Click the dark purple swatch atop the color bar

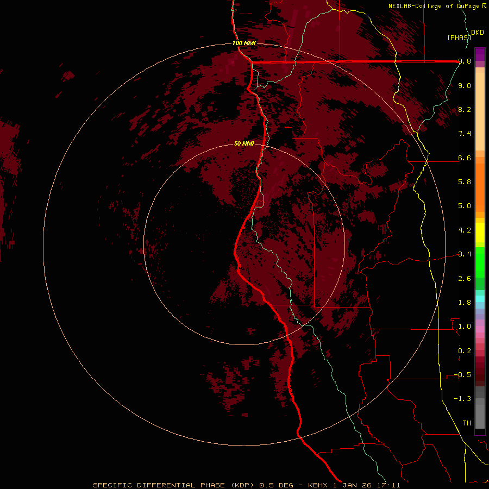click(480, 52)
